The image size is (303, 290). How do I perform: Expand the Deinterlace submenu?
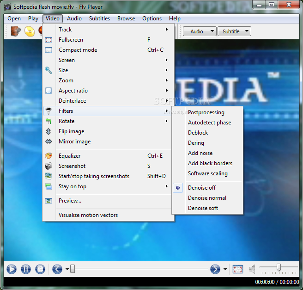[x=108, y=101]
